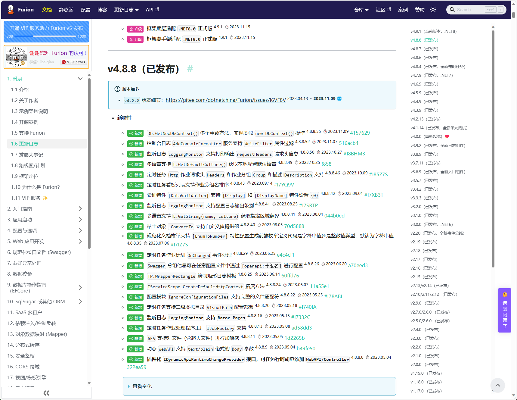The height and width of the screenshot is (400, 517).
Task: Open the 博客 navbar item
Action: point(102,10)
